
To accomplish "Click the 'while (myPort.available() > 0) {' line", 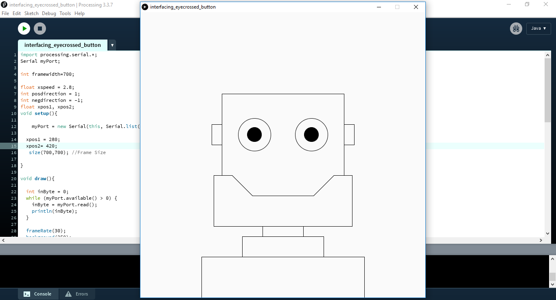I will (x=72, y=198).
